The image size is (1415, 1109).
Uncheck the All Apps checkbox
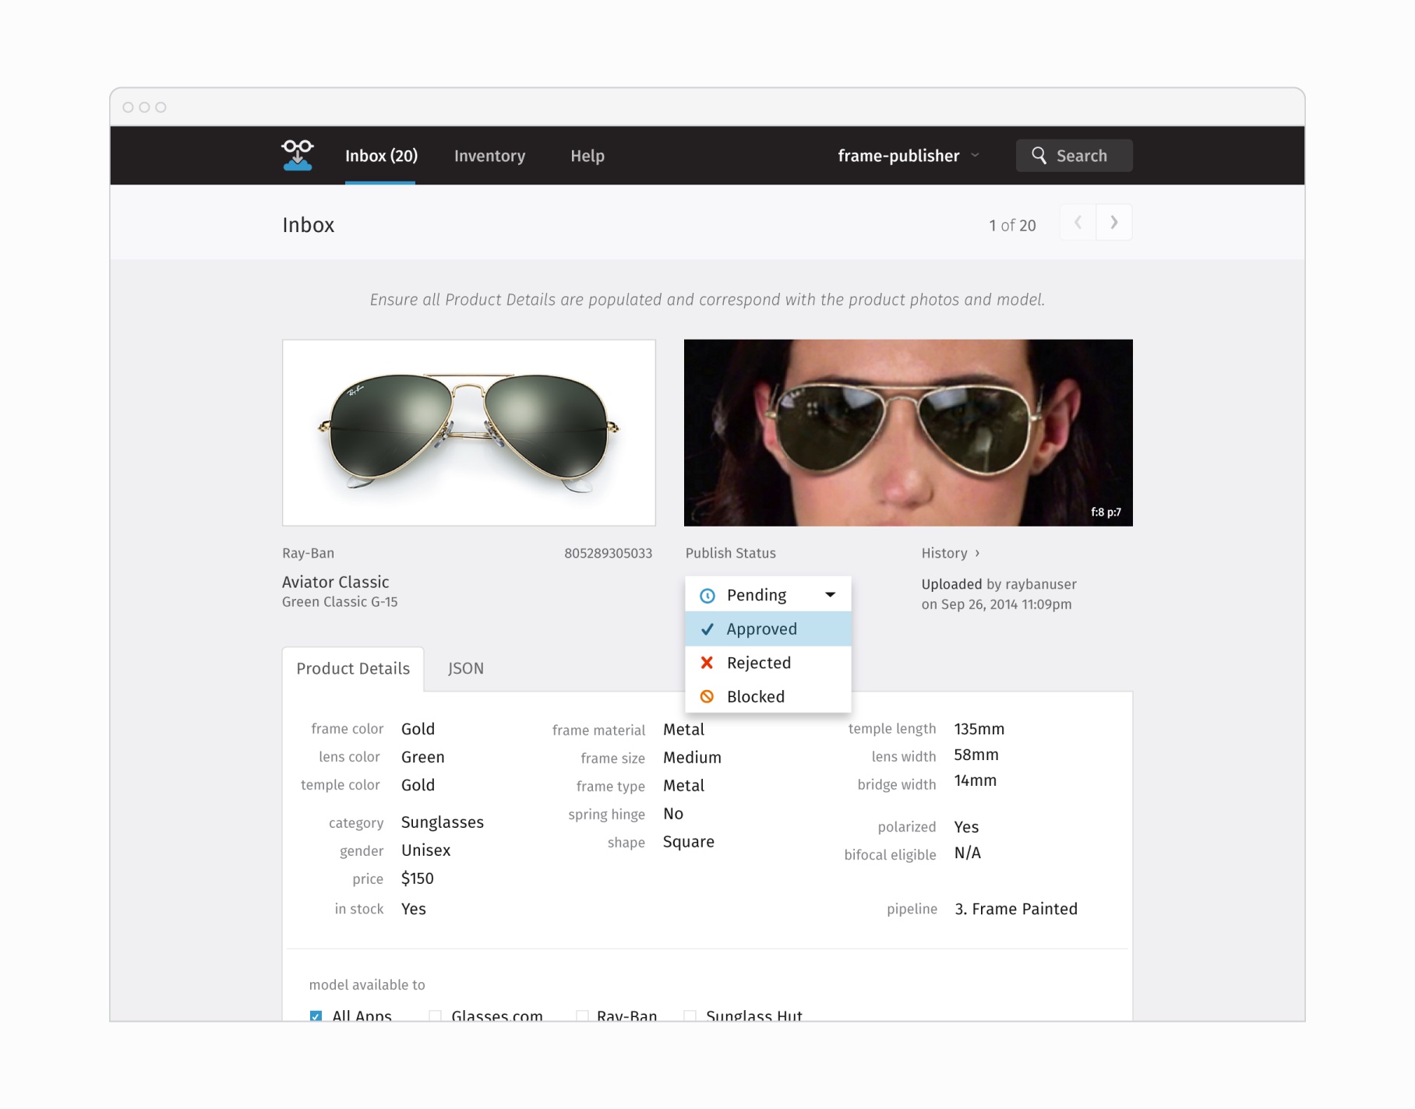(315, 1016)
